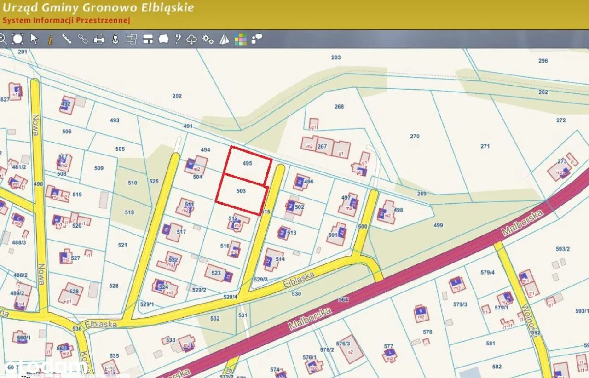Viewport: 589px width, 378px height.
Task: Choose the orange info identify tool
Action: click(50, 39)
